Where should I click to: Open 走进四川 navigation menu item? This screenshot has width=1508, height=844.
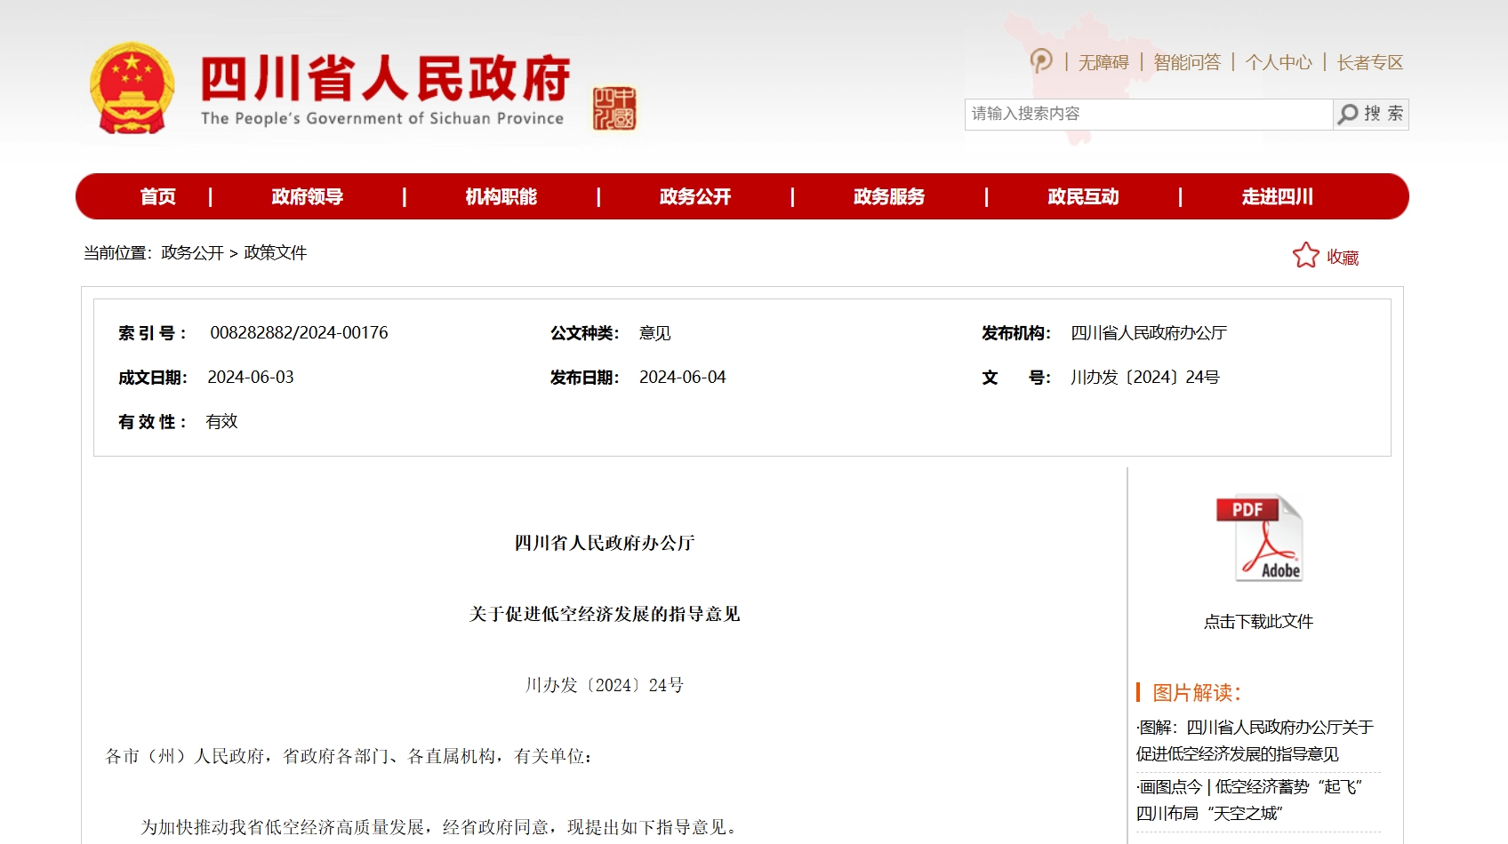click(1277, 196)
